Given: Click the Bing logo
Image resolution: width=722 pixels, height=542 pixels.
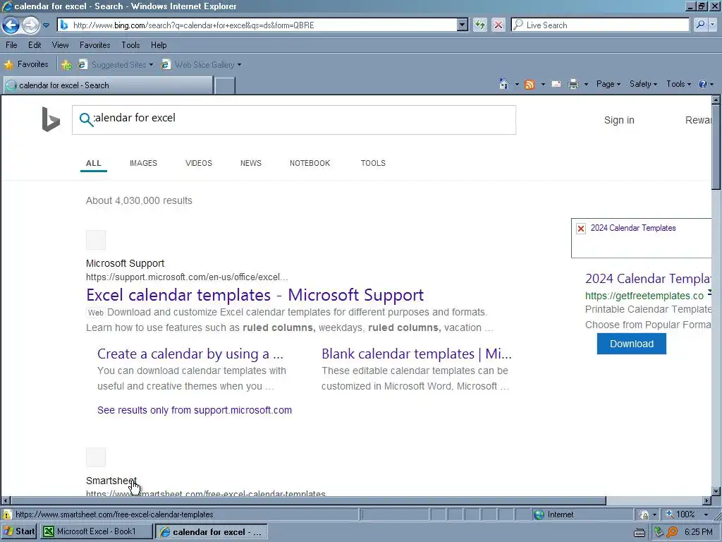Looking at the screenshot, I should (x=51, y=119).
